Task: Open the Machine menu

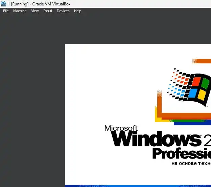Action: tap(20, 11)
